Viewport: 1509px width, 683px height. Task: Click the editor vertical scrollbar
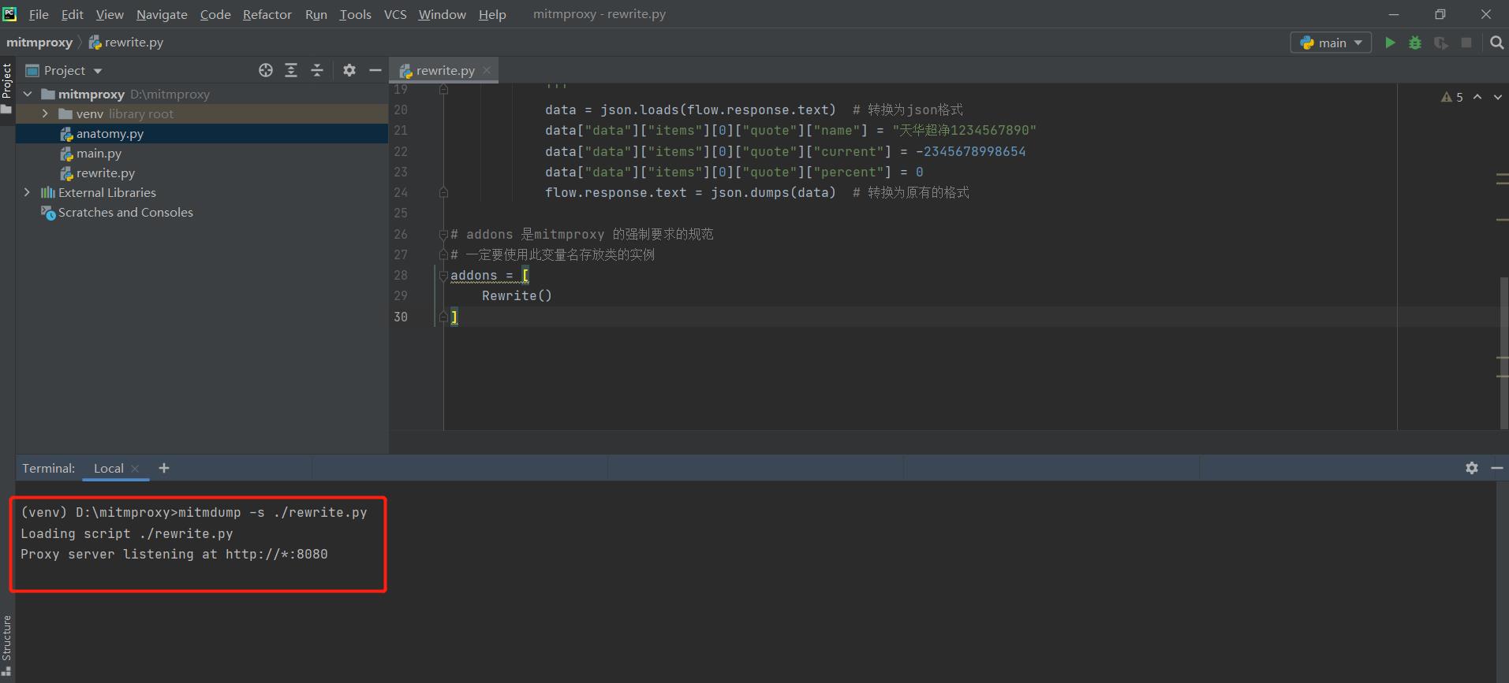coord(1504,353)
